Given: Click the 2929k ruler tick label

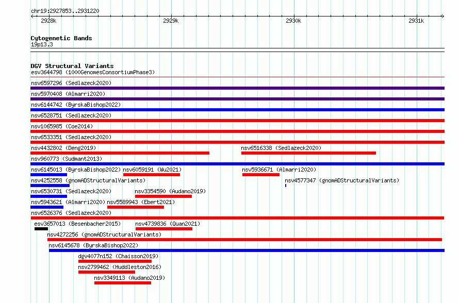Looking at the screenshot, I should pyautogui.click(x=171, y=21).
